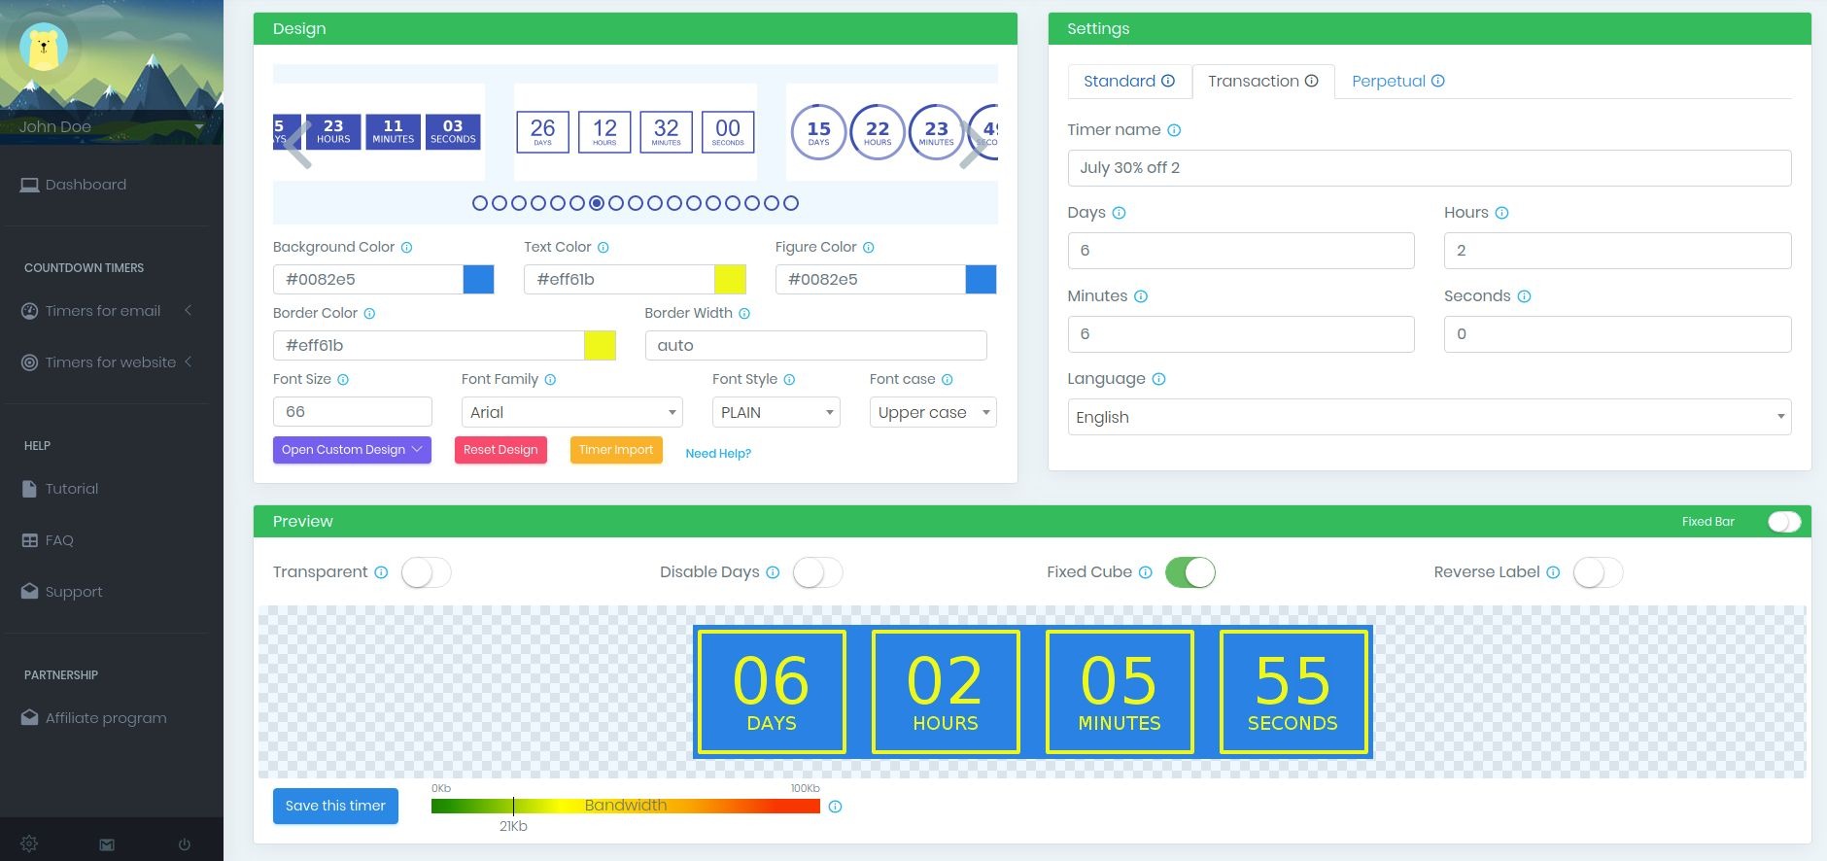Click the Reset Design button

point(500,450)
